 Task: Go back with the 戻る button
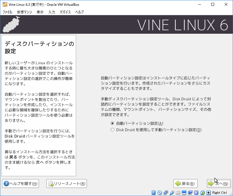(186, 183)
